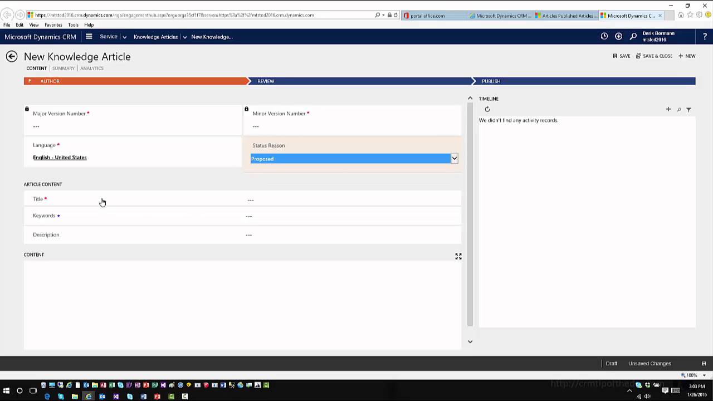713x401 pixels.
Task: Click the browser address bar URL
Action: pos(174,15)
